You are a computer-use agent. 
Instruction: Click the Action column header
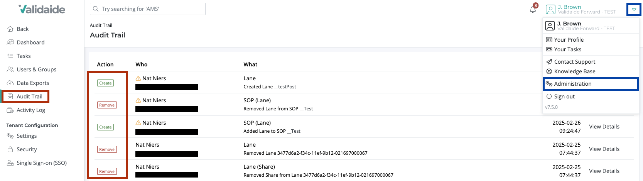click(105, 64)
